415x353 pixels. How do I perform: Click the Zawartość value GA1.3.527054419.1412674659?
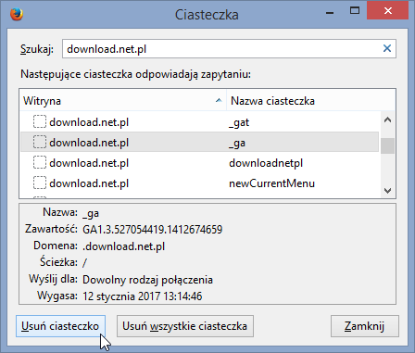click(153, 230)
